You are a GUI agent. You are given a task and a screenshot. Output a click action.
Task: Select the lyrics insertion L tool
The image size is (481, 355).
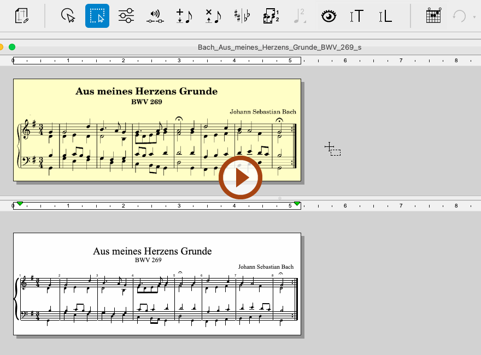click(385, 16)
